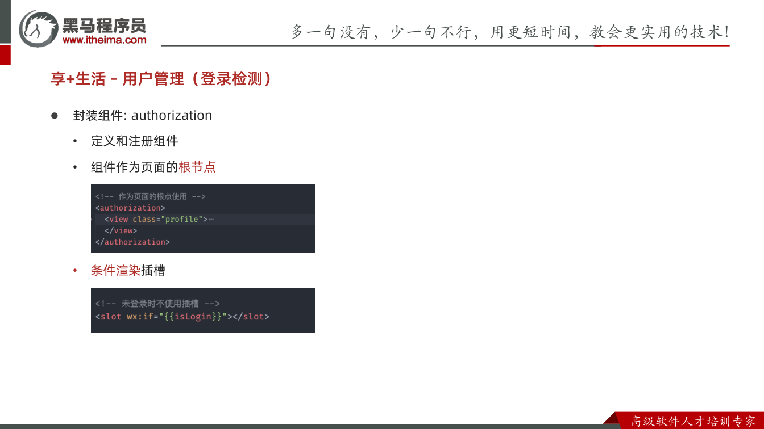
Task: Click the slogan text in the header
Action: 510,31
